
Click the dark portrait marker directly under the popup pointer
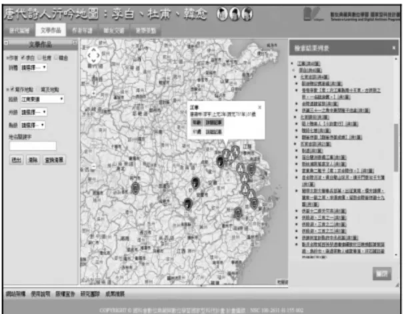pos(220,161)
